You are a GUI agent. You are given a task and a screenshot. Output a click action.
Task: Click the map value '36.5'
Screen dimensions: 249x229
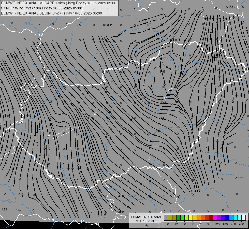(x=177, y=102)
